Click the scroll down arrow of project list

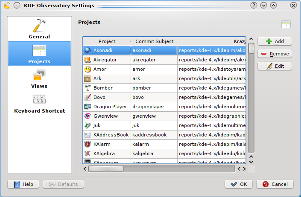tap(251, 162)
